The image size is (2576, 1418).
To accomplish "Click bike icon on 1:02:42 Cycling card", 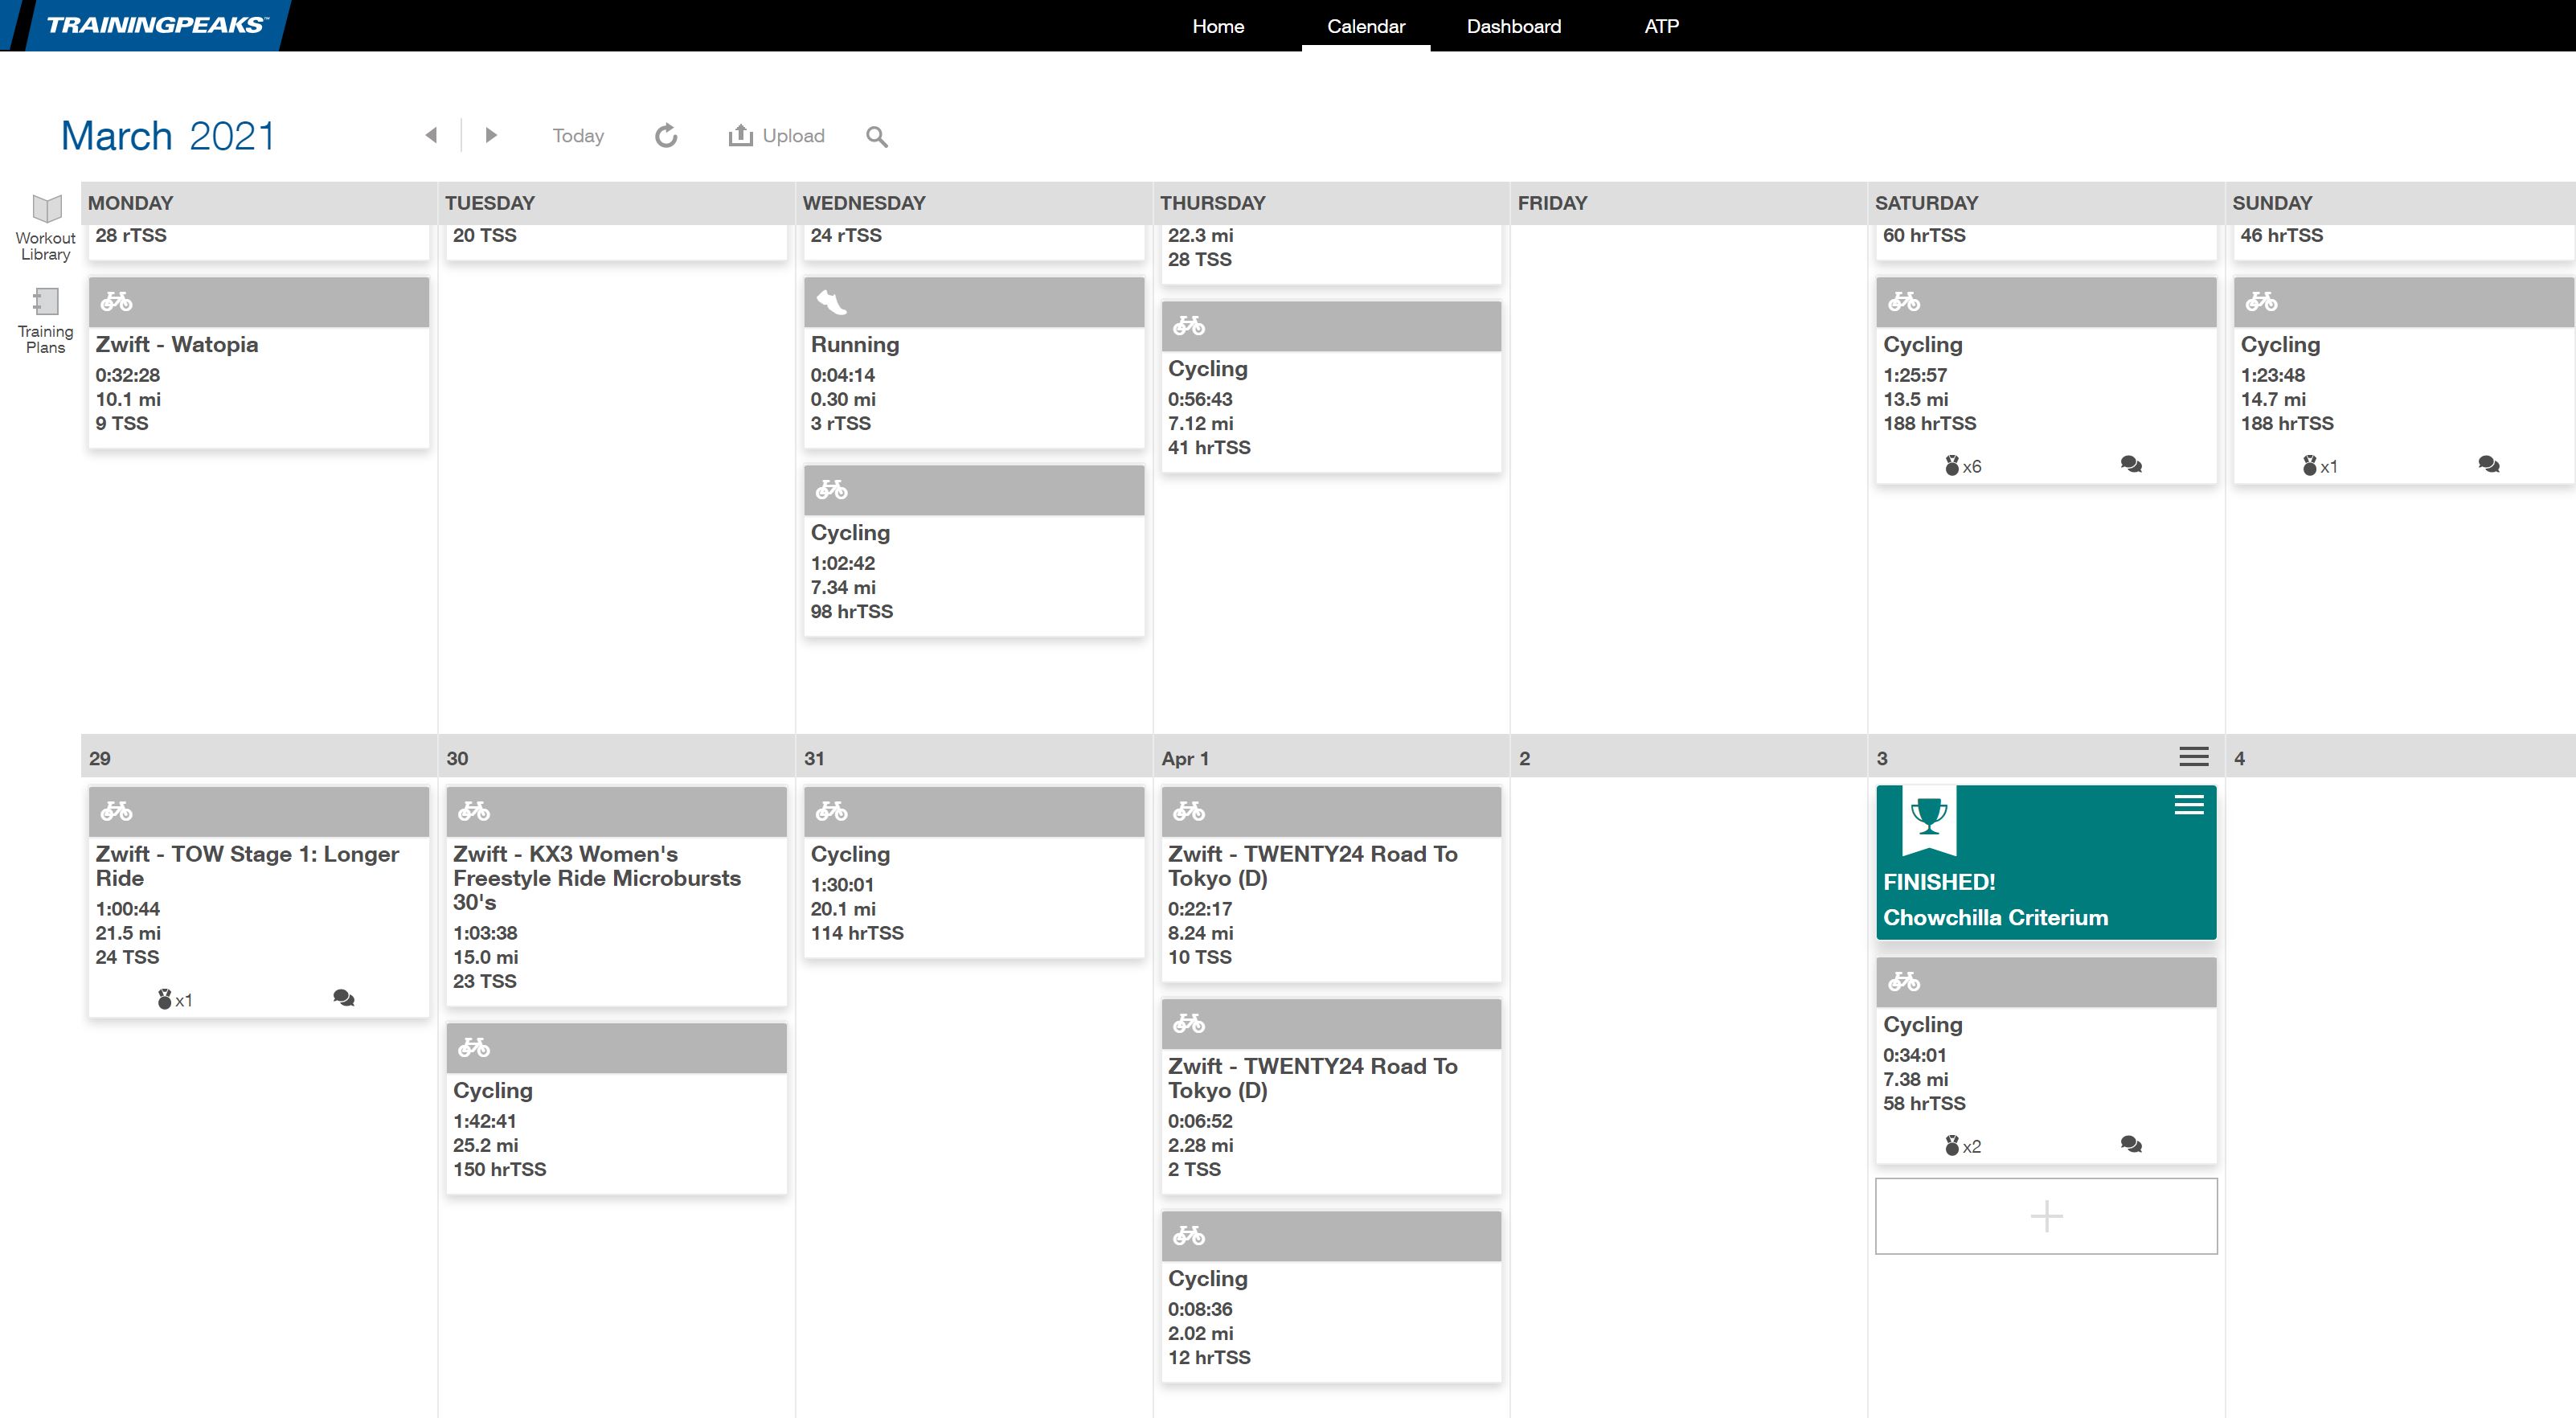I will pyautogui.click(x=831, y=490).
